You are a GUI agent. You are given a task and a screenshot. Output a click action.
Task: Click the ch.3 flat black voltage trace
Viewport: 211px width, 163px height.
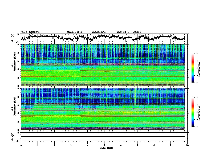point(103,136)
